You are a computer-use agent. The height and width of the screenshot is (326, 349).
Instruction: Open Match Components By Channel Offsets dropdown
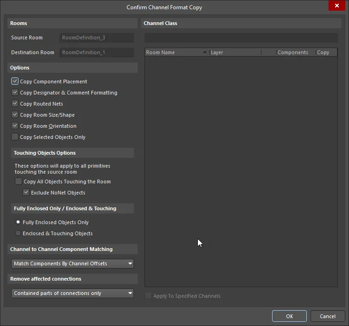coord(73,263)
